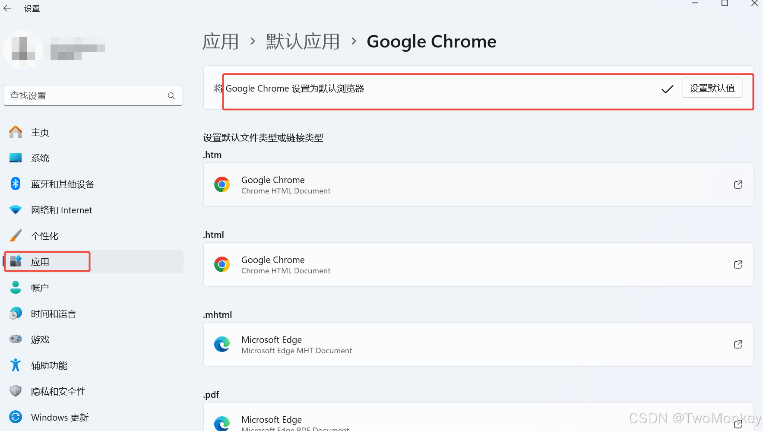Open 网络和 Internet settings
Screen dimensions: 763x431
(93, 210)
